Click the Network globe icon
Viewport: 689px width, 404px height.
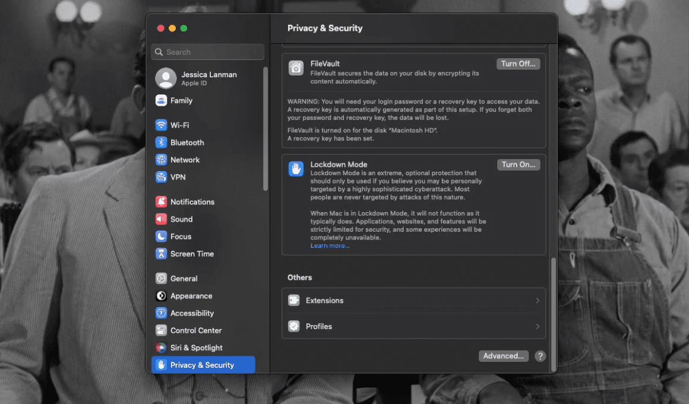(x=162, y=160)
